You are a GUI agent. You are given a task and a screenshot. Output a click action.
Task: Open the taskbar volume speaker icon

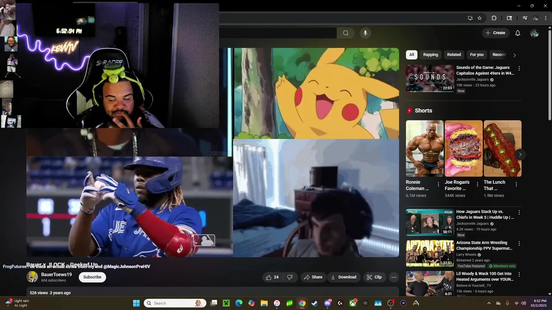tap(524, 303)
